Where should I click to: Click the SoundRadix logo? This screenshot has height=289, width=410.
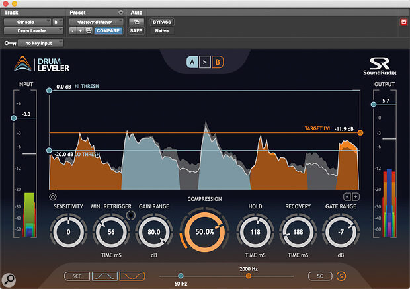(x=380, y=66)
